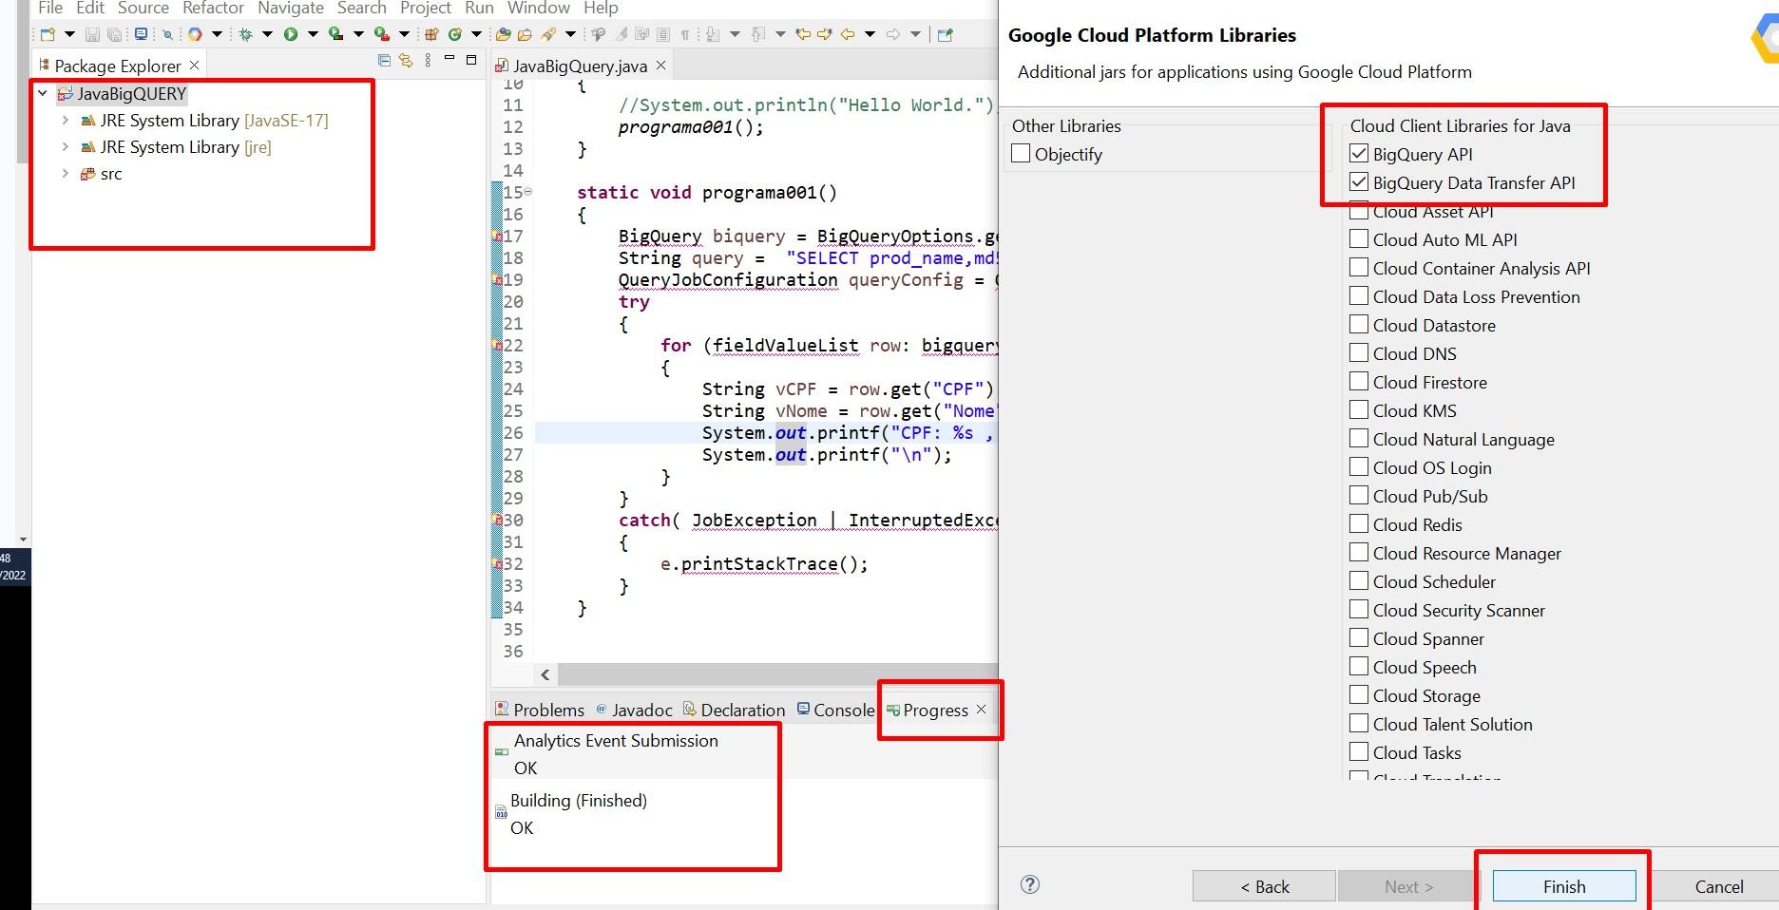Screen dimensions: 1779x910
Task: Click the editor horizontal scrollbar left arrow
Action: [x=545, y=674]
